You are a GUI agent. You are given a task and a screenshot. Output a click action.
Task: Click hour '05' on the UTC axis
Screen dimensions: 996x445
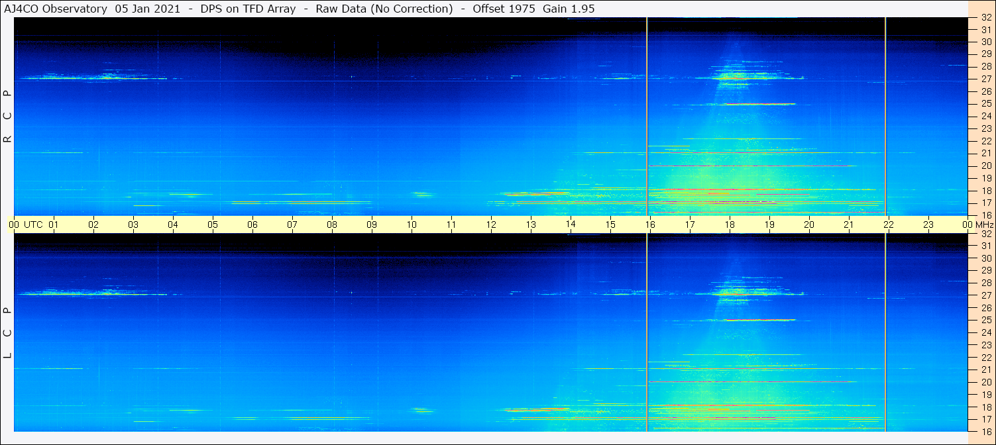pyautogui.click(x=213, y=224)
